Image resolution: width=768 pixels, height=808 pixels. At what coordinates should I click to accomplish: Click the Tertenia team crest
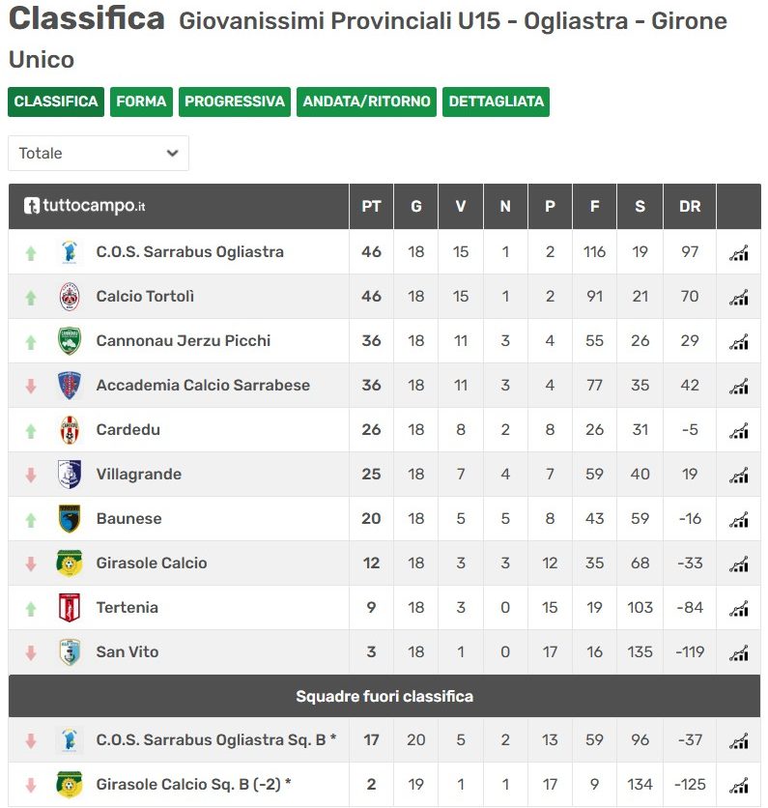pos(69,608)
